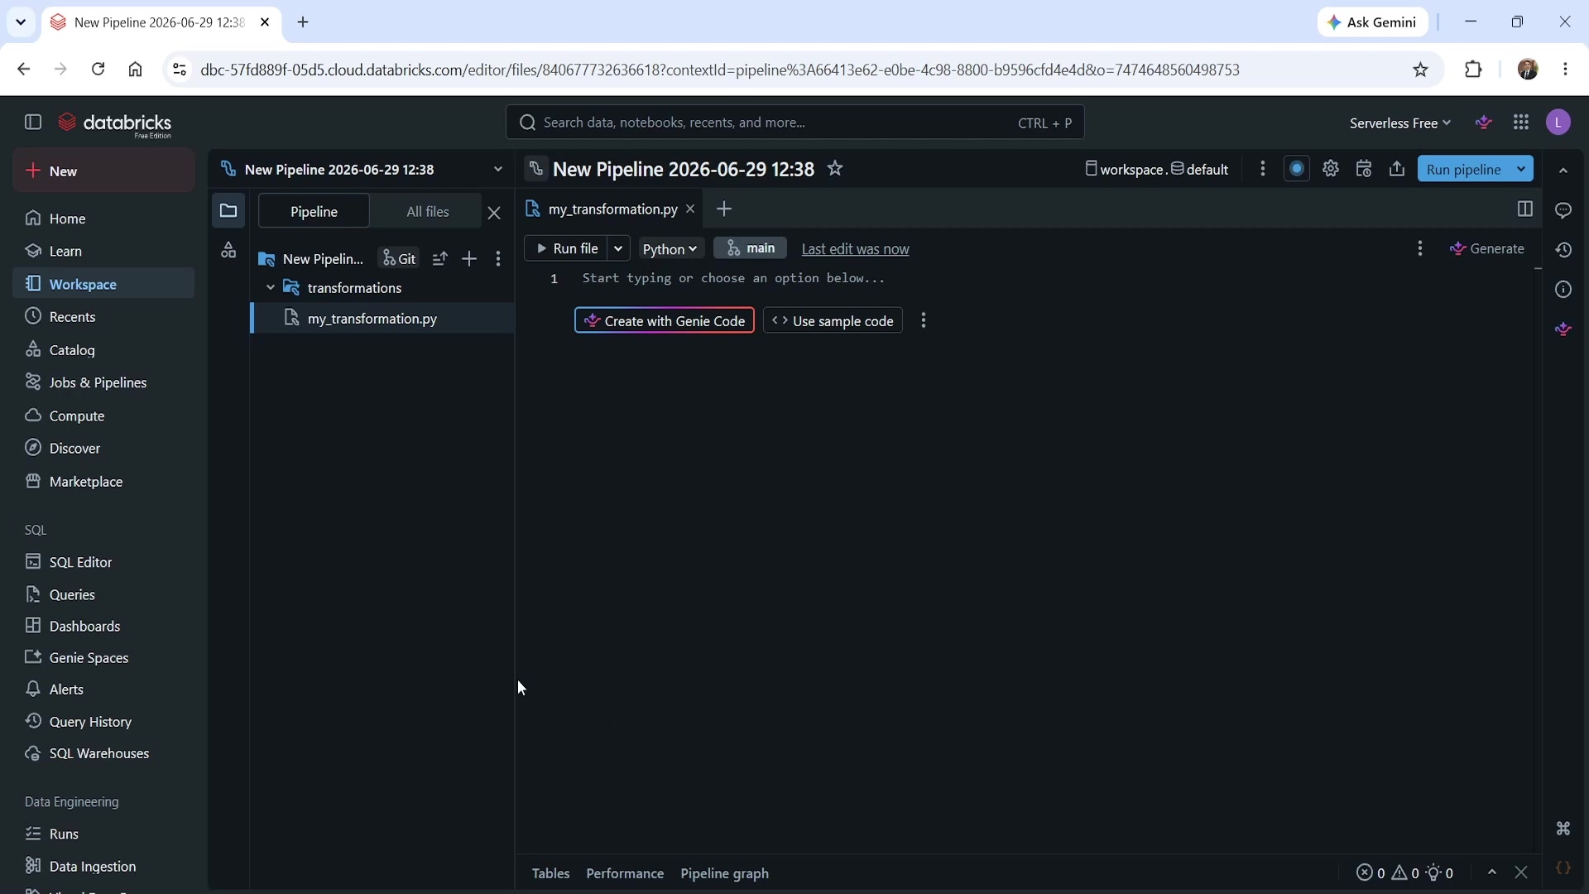Close the my_transformation.py editor tab

[x=690, y=209]
